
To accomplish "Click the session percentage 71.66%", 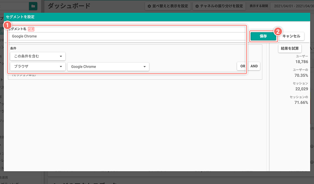I will [x=301, y=102].
